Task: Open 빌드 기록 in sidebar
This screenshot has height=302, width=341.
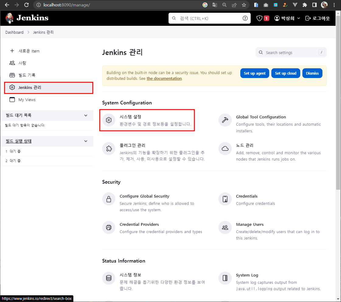Action: pyautogui.click(x=49, y=75)
